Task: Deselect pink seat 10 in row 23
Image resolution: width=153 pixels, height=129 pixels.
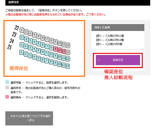Action: [59, 50]
